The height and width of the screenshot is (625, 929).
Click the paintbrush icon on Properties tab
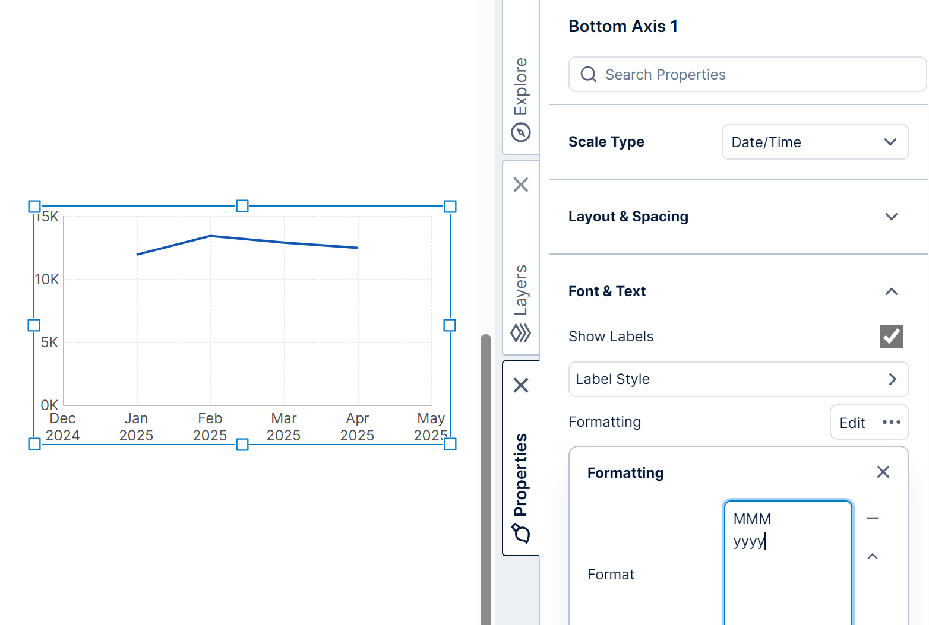point(521,534)
